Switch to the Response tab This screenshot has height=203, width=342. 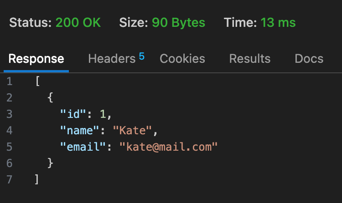(36, 59)
